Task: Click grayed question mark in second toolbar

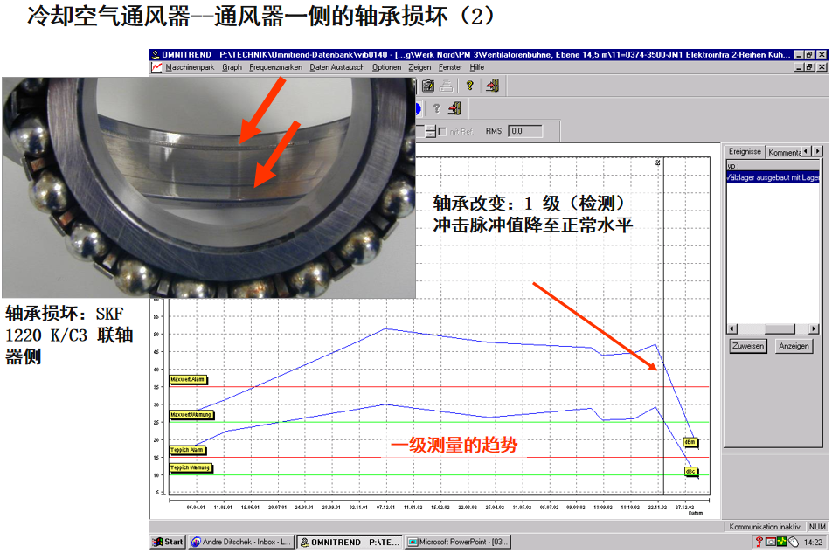Action: point(436,108)
